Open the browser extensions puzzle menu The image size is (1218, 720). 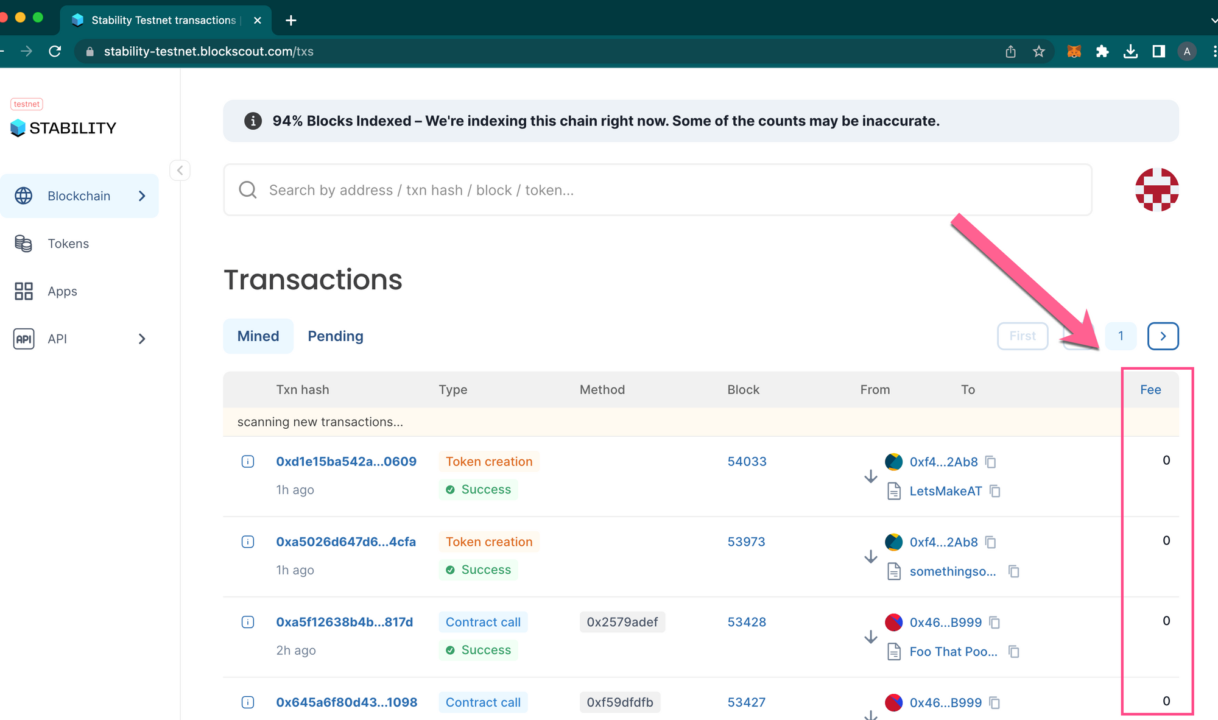tap(1102, 51)
